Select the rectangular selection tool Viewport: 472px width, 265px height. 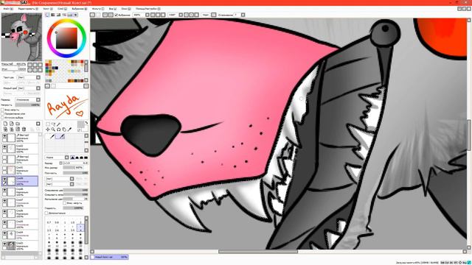click(x=47, y=124)
